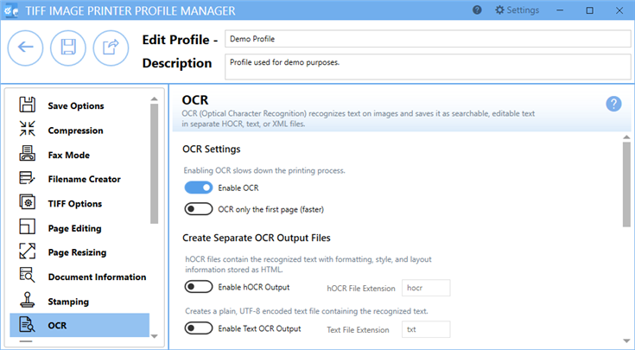Open Filename Creator section
This screenshot has width=635, height=350.
coord(79,179)
